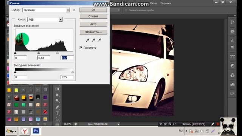Click the output value field 255
Screen dimensions: 242x136
tap(67, 77)
